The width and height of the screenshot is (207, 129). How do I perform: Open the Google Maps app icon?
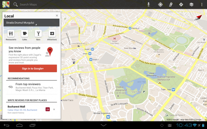pyautogui.click(x=6, y=4)
